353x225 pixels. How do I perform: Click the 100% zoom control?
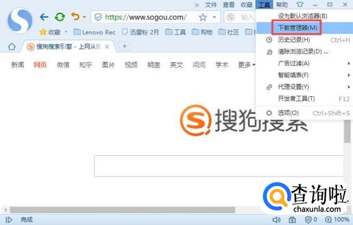[337, 220]
